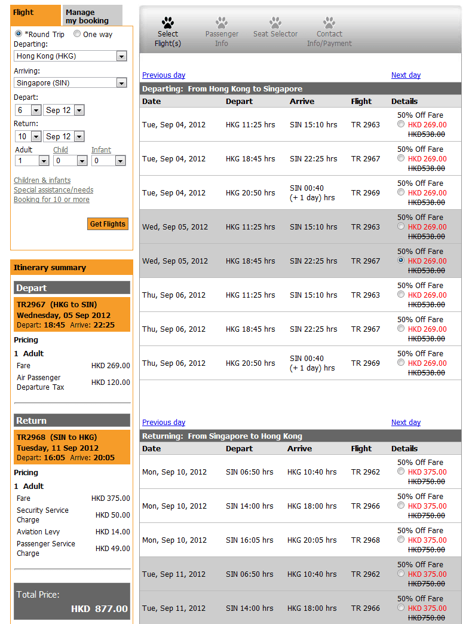
Task: Select the Round Trip radio option
Action: (19, 34)
